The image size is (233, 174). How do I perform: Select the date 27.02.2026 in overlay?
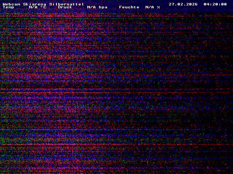click(x=183, y=4)
